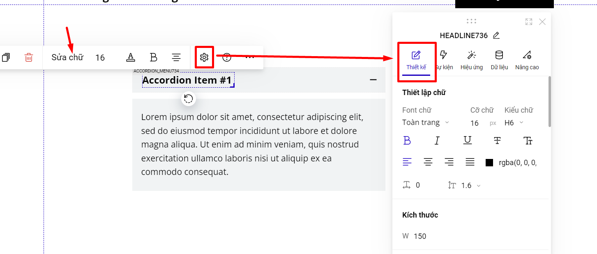Viewport: 597px width, 254px height.
Task: Click the pencil icon beside HEADLINE736
Action: click(x=496, y=36)
